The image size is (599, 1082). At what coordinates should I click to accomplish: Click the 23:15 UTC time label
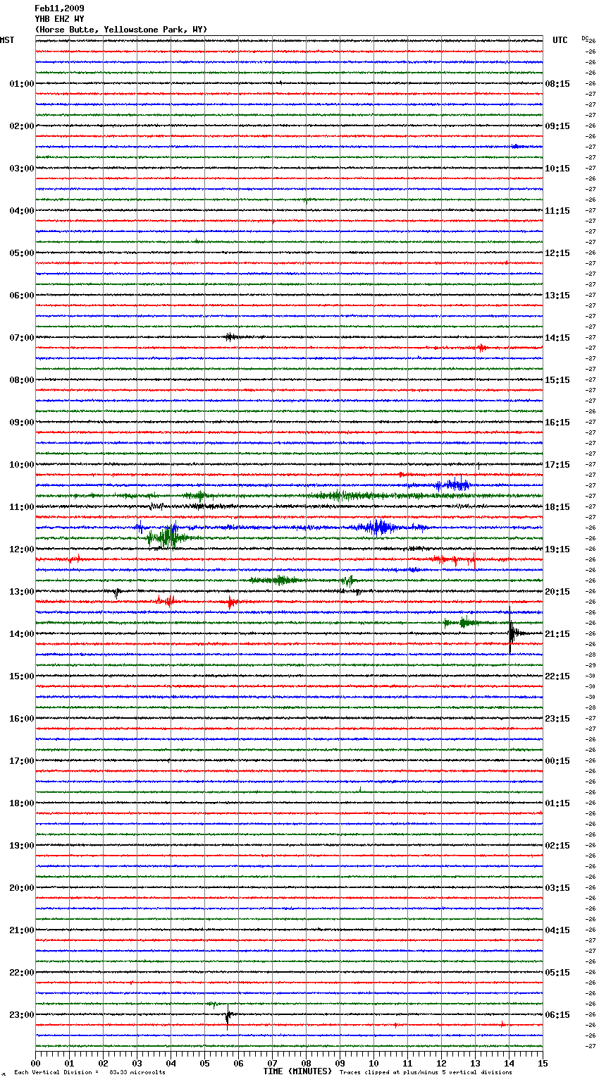[557, 719]
